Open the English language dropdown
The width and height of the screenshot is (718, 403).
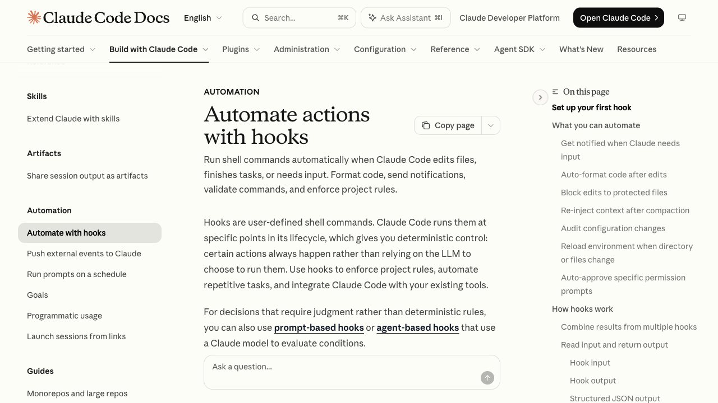coord(203,18)
